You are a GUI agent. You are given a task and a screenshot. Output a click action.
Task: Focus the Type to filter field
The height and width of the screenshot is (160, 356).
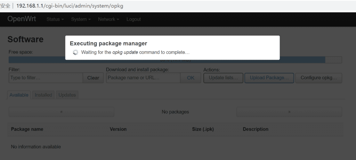tap(46, 78)
